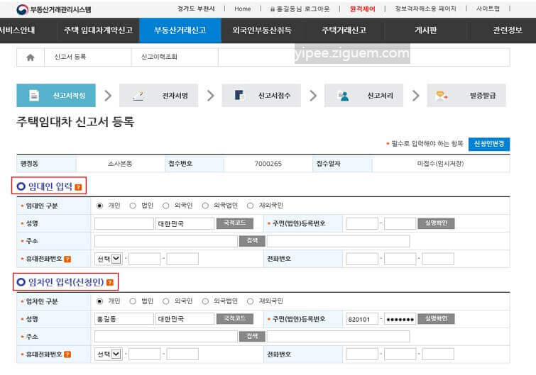Open the 관련정보 menu

[x=508, y=30]
